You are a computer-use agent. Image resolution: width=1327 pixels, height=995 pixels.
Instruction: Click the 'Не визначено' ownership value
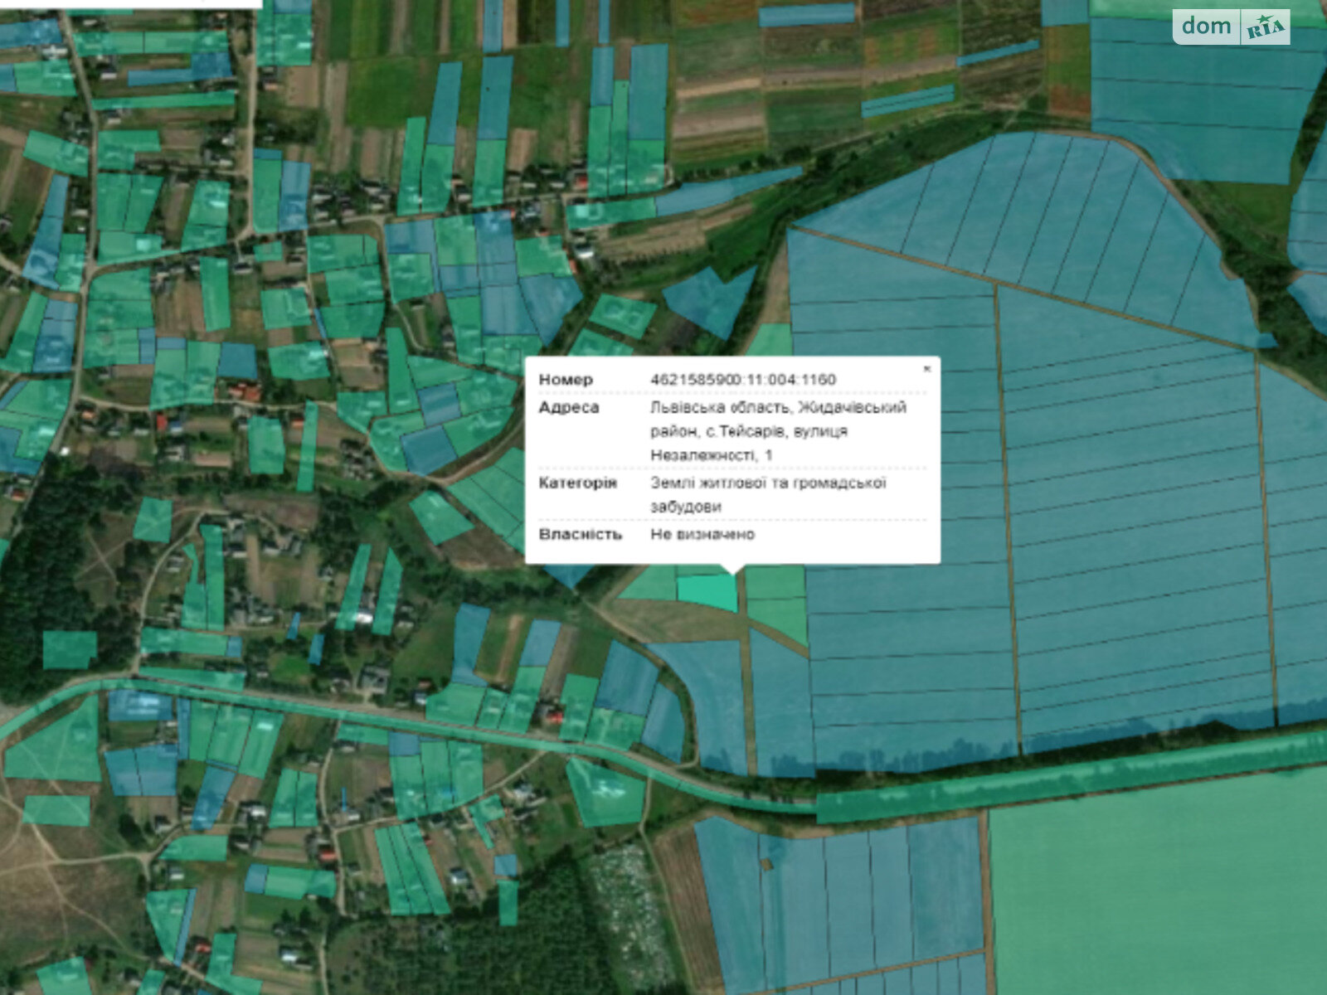(x=702, y=534)
